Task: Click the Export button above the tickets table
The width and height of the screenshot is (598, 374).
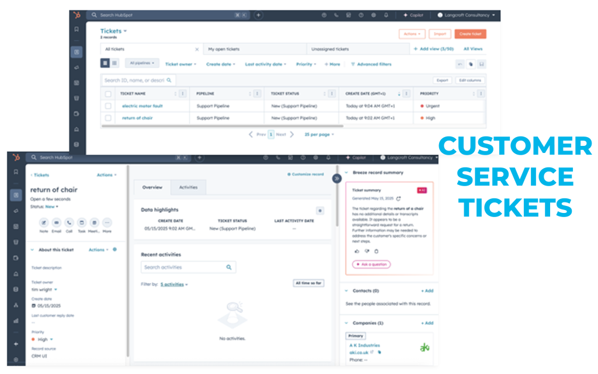Action: 443,81
